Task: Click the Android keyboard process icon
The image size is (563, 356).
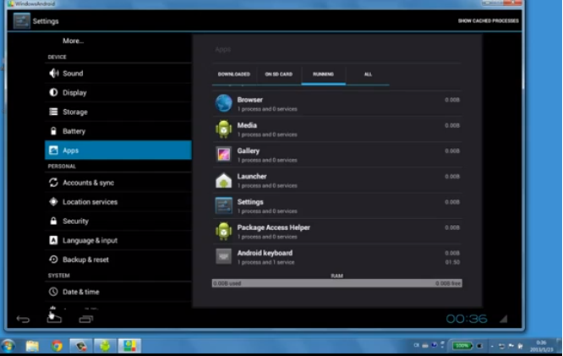Action: [x=223, y=257]
